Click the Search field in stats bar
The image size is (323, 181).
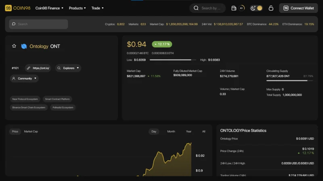point(38,24)
